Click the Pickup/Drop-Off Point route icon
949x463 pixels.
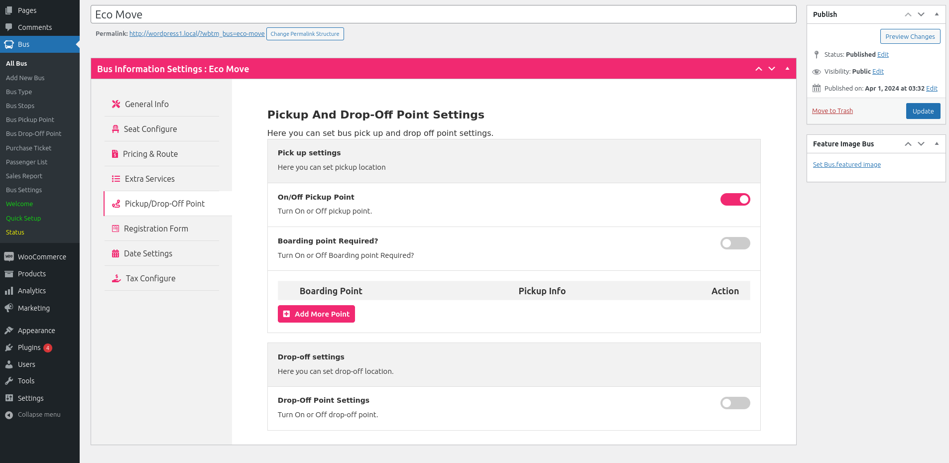(116, 204)
